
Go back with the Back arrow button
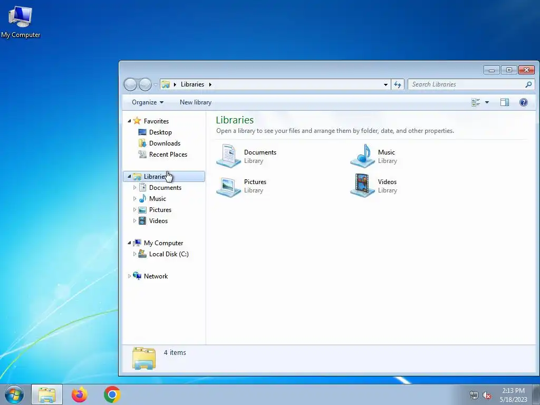click(x=130, y=84)
